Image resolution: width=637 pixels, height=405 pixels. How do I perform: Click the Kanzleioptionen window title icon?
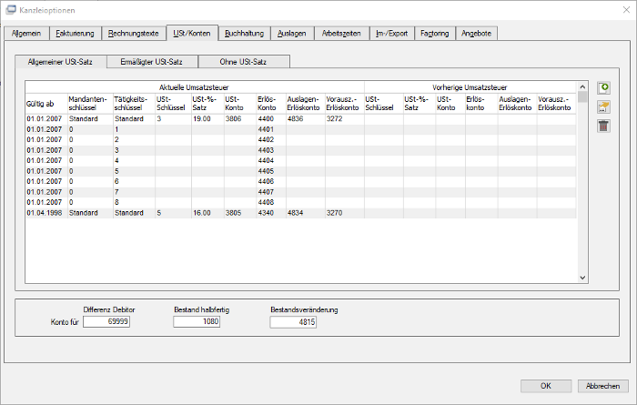11,10
